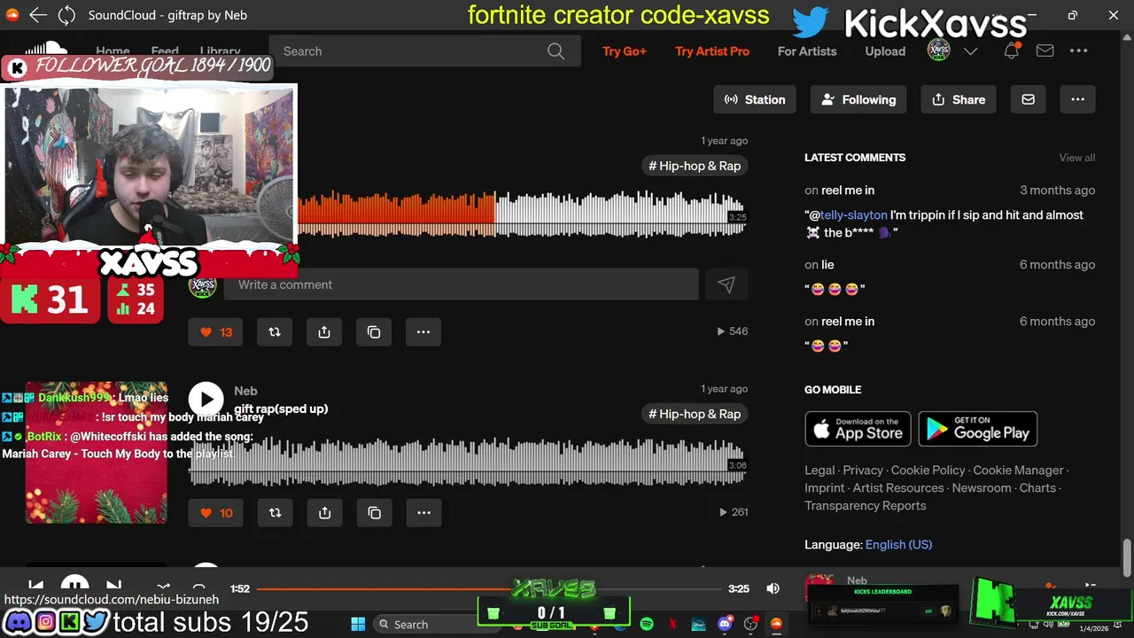Share the gift rap(sped up) track
This screenshot has width=1134, height=638.
click(x=324, y=513)
